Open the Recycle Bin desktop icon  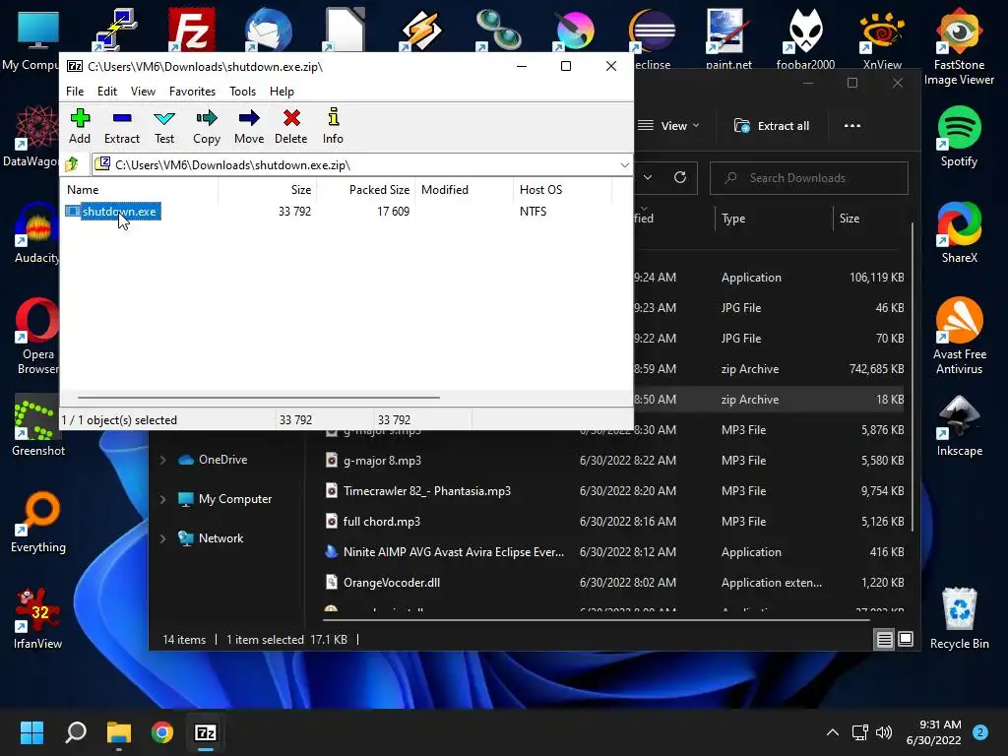pyautogui.click(x=959, y=618)
